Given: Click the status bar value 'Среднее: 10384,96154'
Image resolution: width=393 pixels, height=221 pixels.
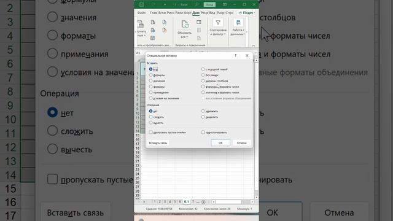Looking at the screenshot, I should coord(159,209).
